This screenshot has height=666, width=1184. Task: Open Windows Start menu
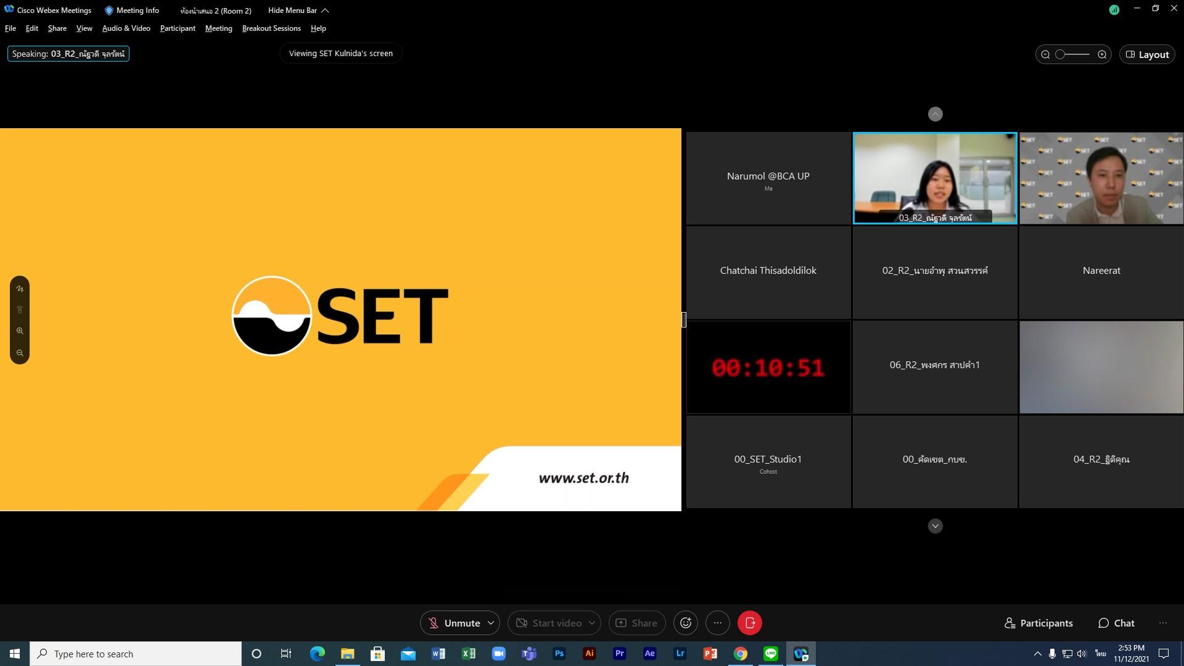(15, 654)
